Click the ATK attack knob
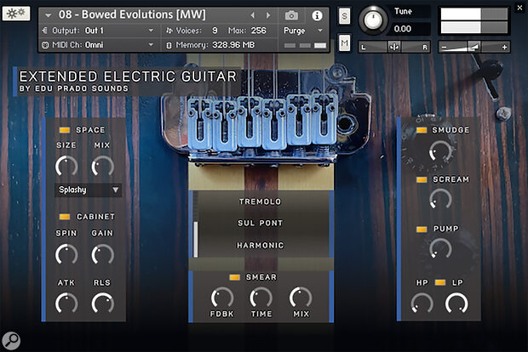The width and height of the screenshot is (528, 352). [x=66, y=304]
